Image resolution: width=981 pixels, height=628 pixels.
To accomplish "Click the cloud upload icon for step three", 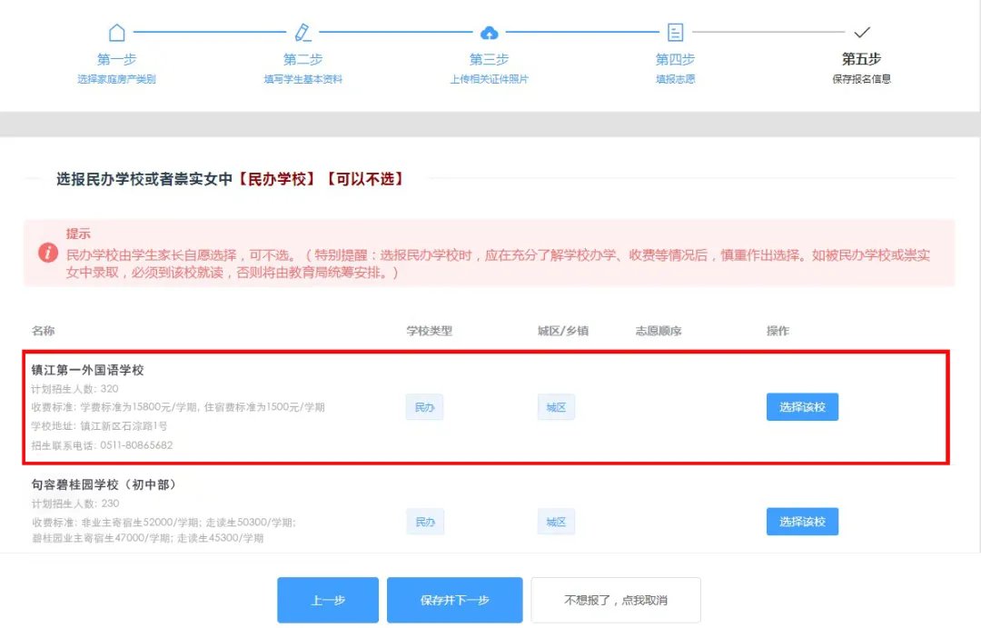I will (x=490, y=32).
